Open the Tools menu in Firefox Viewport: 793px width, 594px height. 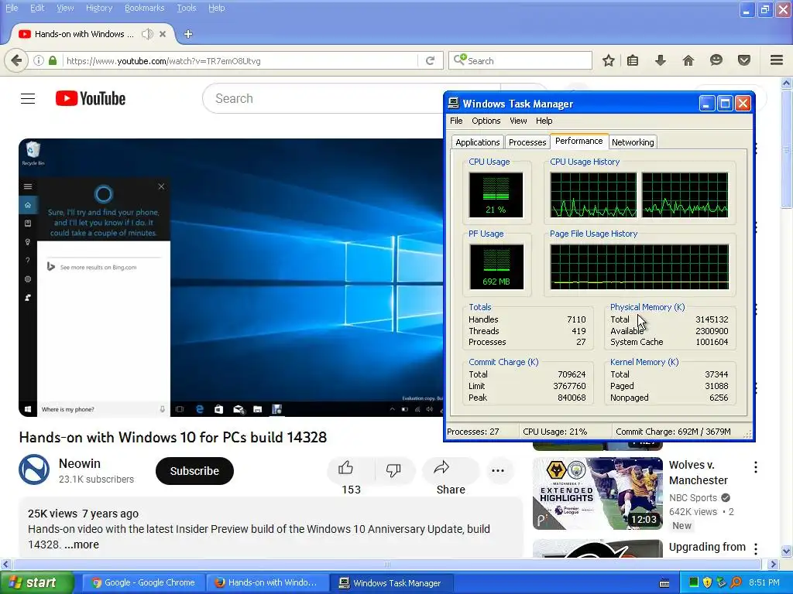(186, 8)
